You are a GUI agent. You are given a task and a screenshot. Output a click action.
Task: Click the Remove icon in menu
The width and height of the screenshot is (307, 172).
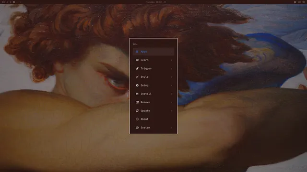(137, 102)
